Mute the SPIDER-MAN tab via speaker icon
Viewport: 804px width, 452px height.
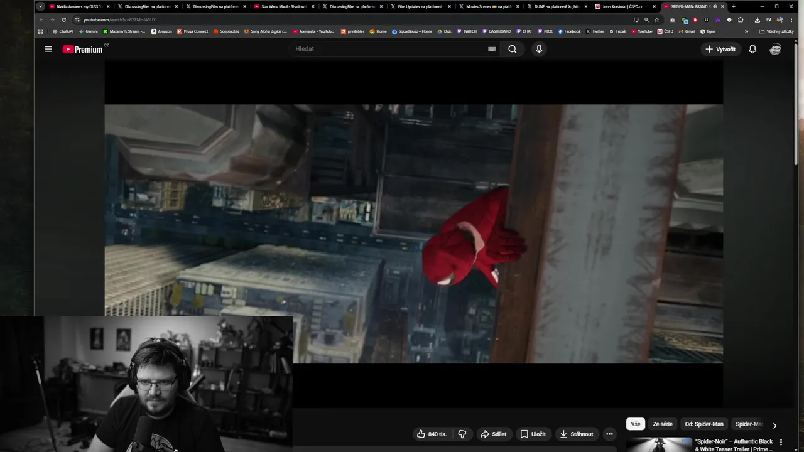715,6
